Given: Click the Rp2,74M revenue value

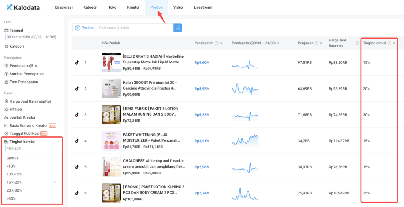Looking at the screenshot, I should pos(202,193).
